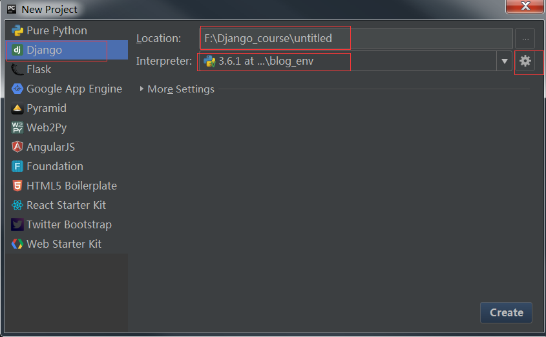Click the Location path input field
Screen dimensions: 546x337
[x=356, y=38]
